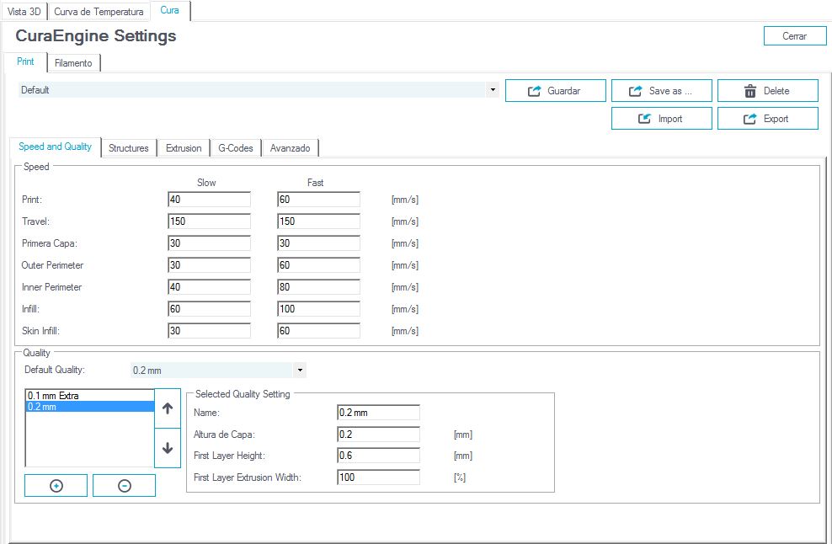Viewport: 832px width, 544px height.
Task: Select the Print settings tab
Action: (x=25, y=61)
